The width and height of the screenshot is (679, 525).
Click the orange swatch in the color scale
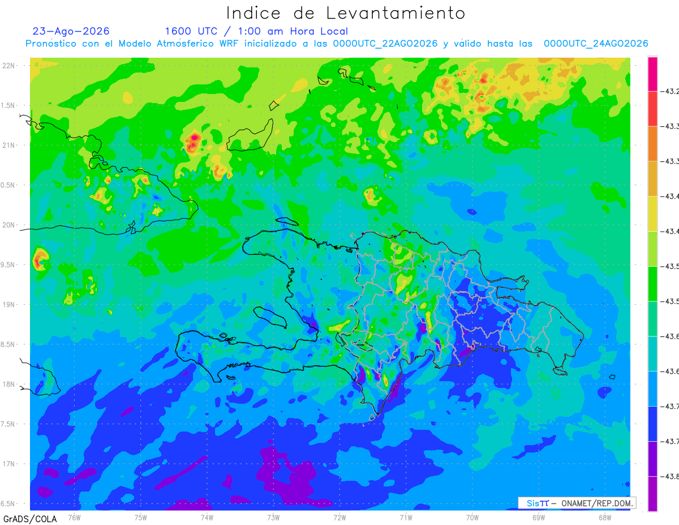pos(652,144)
